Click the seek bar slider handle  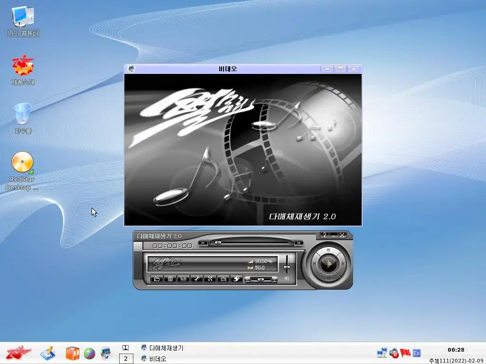[x=218, y=243]
